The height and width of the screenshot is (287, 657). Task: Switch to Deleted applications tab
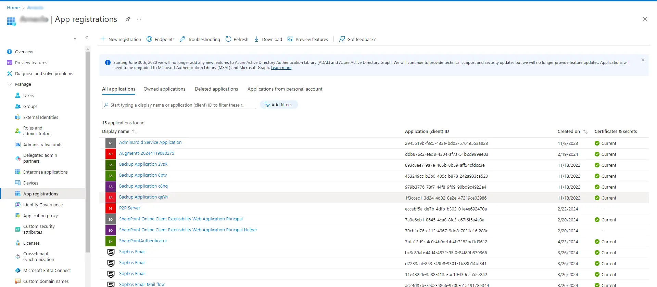[216, 89]
